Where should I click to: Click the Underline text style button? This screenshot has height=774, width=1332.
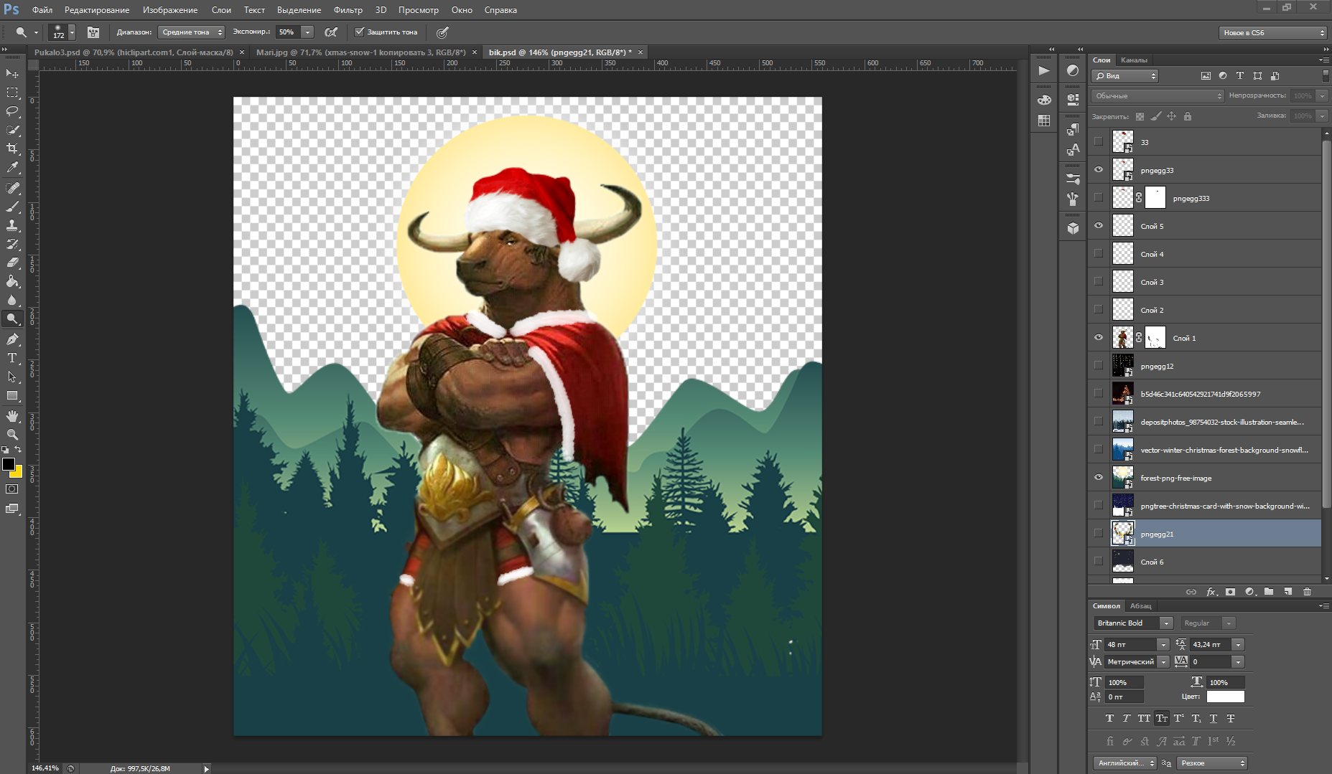pyautogui.click(x=1214, y=719)
